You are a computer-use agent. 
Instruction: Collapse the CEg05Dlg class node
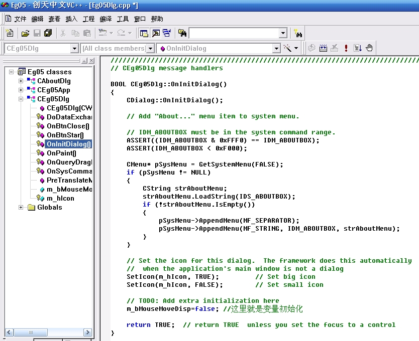[x=21, y=99]
